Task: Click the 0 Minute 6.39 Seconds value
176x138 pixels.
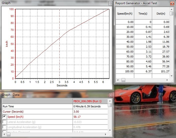Action: point(87,106)
